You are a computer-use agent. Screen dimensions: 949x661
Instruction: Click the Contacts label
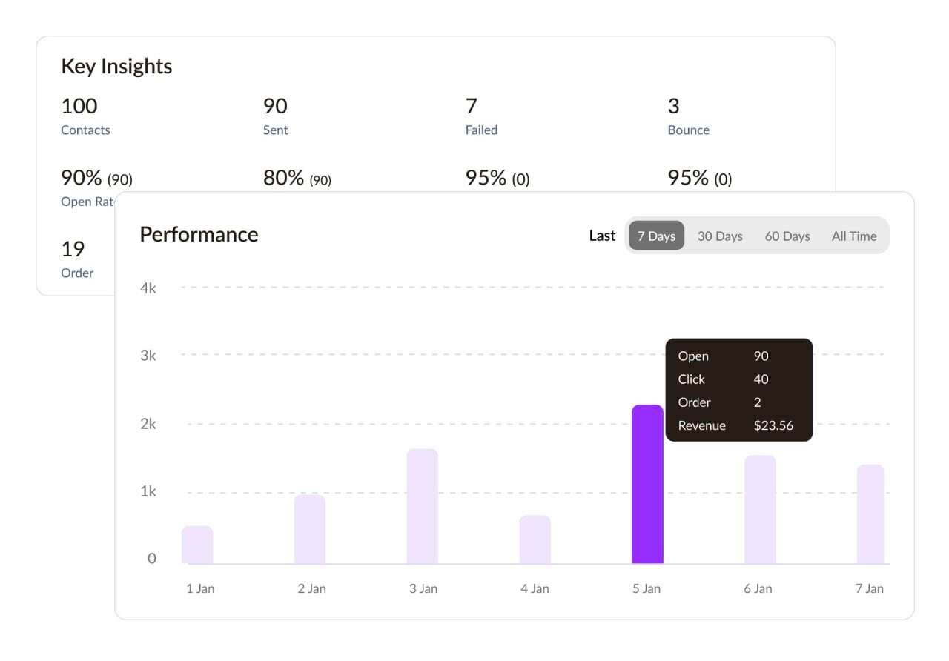point(85,130)
